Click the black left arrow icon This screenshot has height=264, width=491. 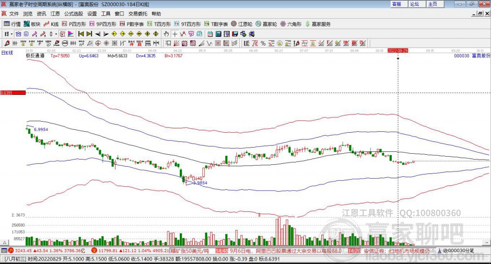point(98,34)
